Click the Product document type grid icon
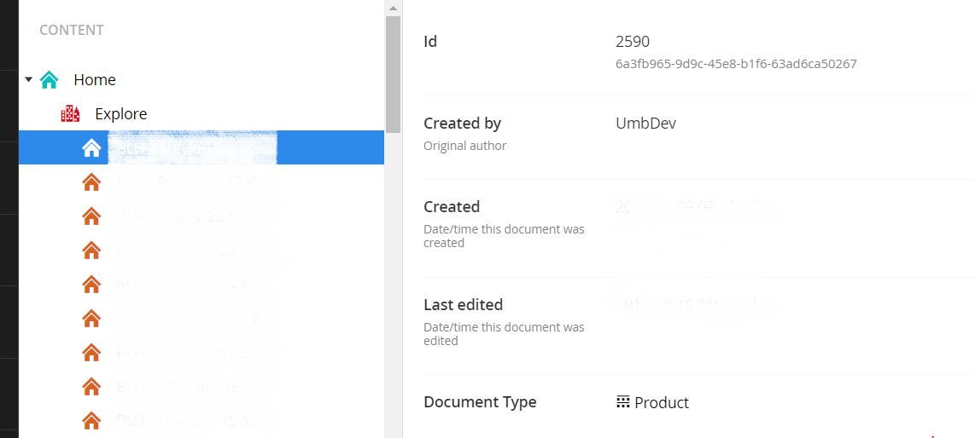Viewport: 975px width, 438px height. 623,401
